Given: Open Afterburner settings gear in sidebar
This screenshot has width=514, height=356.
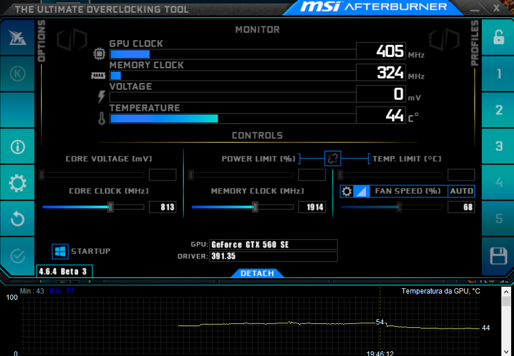Looking at the screenshot, I should click(17, 183).
